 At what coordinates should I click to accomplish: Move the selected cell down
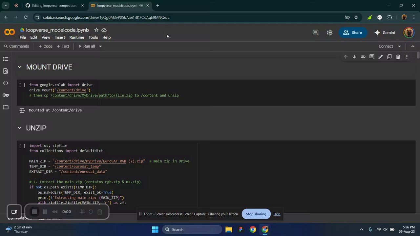(354, 57)
